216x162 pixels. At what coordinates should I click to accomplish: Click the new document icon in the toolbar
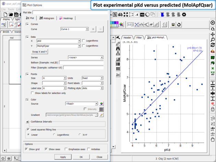click(x=5, y=14)
